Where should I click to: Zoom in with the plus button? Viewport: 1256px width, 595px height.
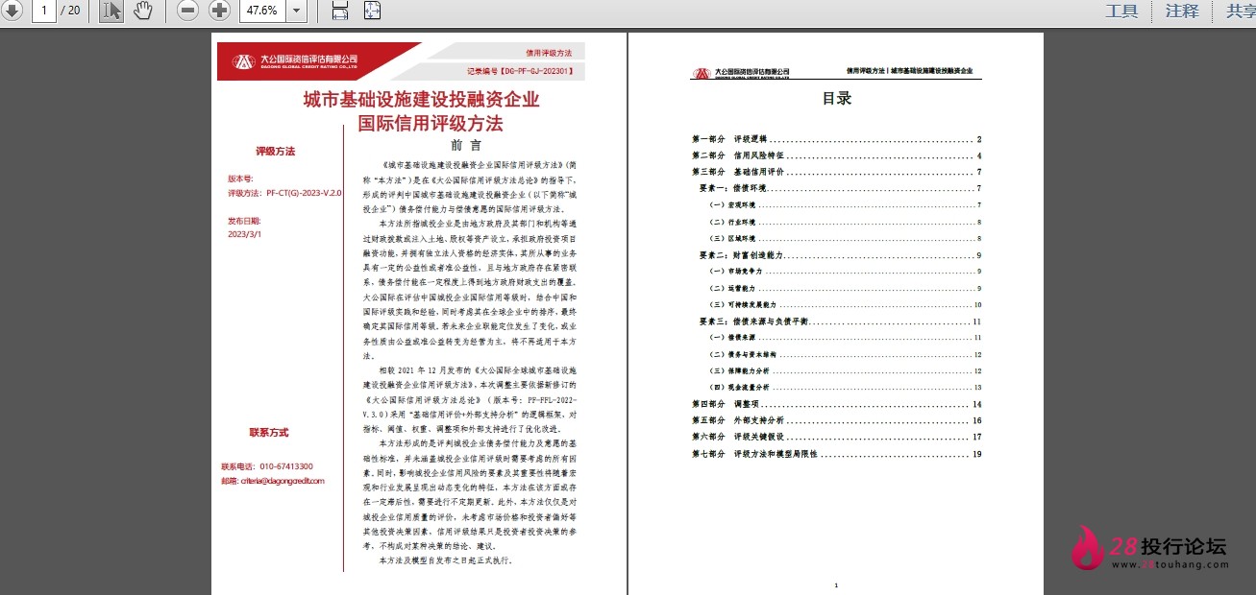tap(219, 12)
